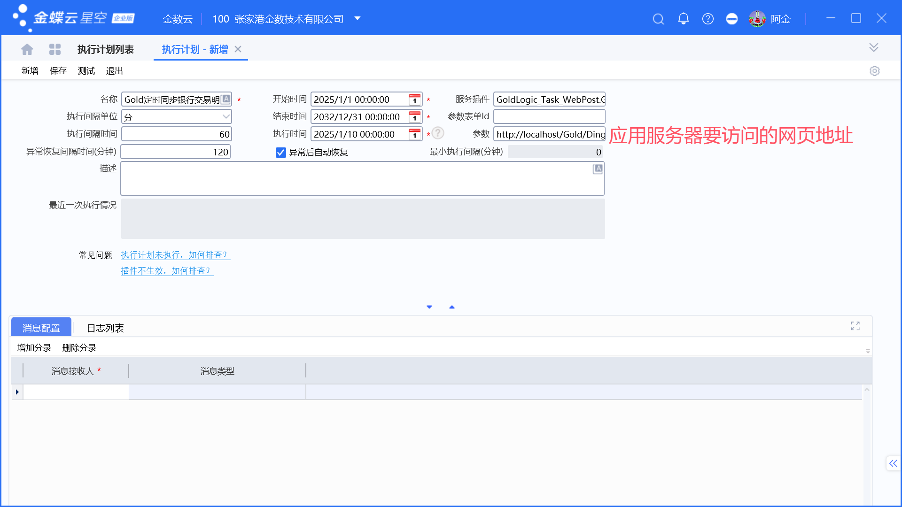Focus 异常恢复间隔时间 field showing 120
This screenshot has height=507, width=902.
tap(176, 152)
